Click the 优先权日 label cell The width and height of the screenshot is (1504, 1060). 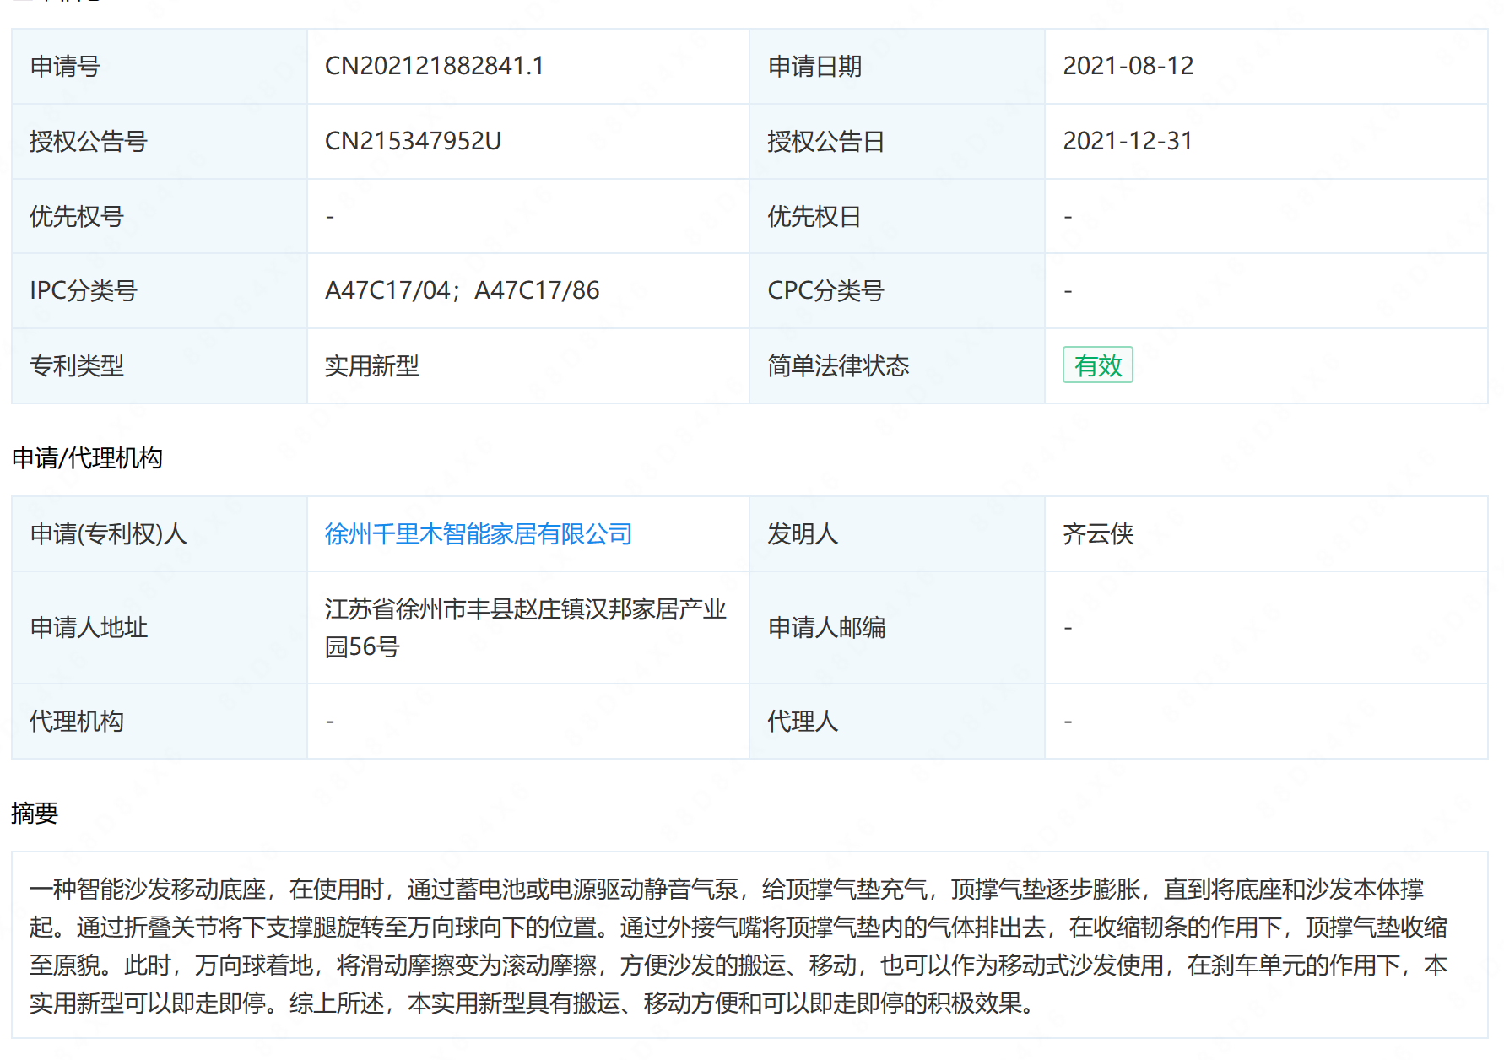click(897, 216)
